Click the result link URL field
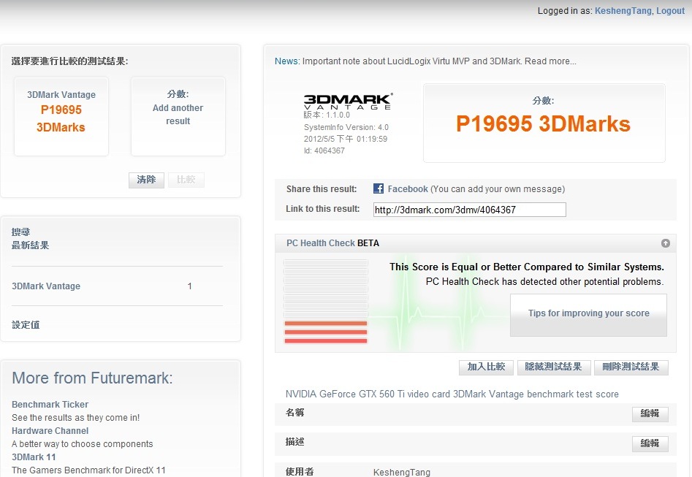 470,210
